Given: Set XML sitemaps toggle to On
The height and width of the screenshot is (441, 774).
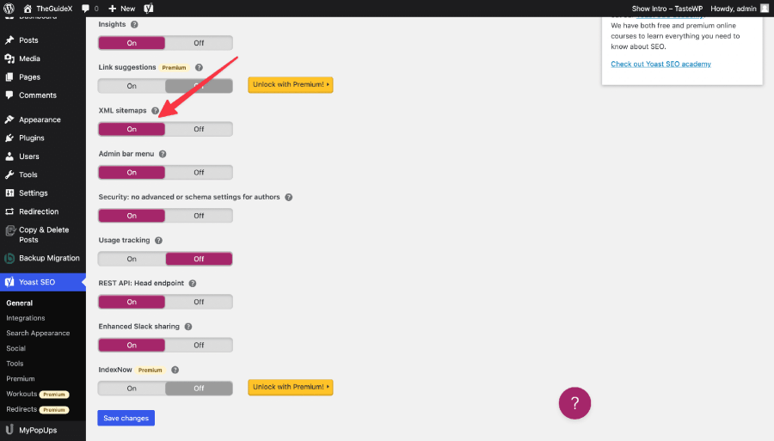Looking at the screenshot, I should 132,129.
